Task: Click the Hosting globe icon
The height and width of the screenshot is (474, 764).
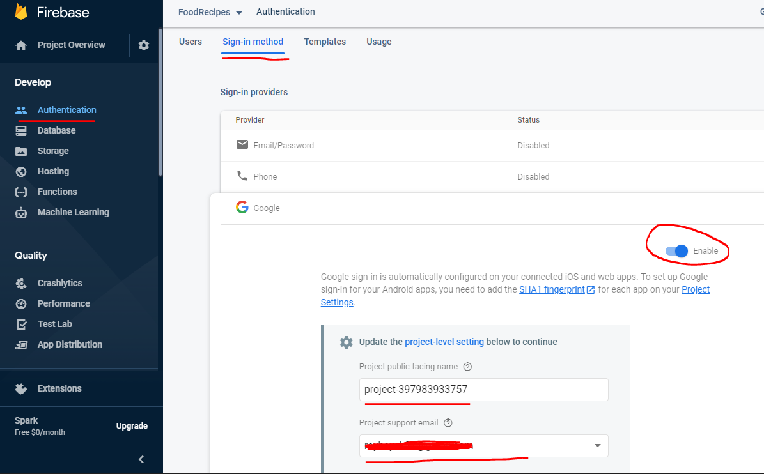Action: (x=21, y=171)
